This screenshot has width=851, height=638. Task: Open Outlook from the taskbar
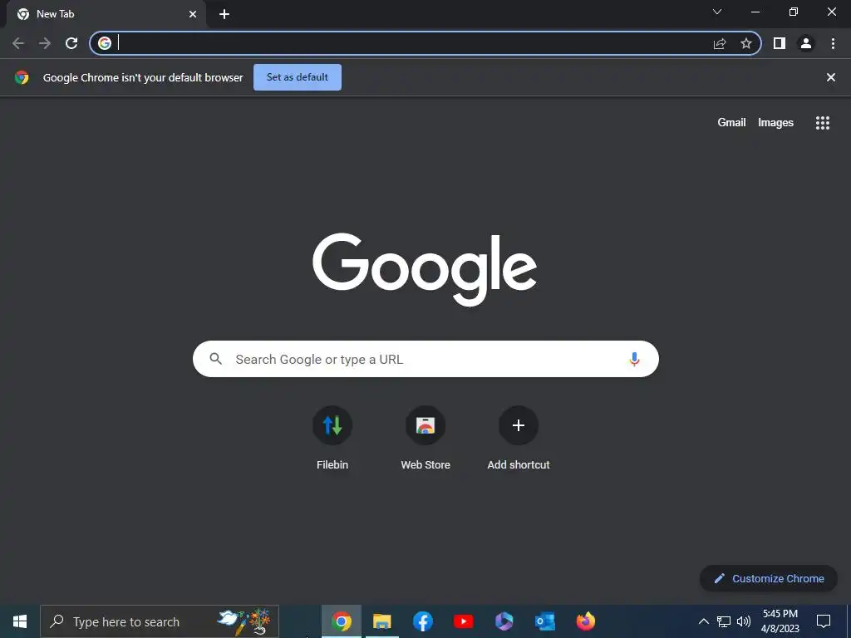click(545, 621)
